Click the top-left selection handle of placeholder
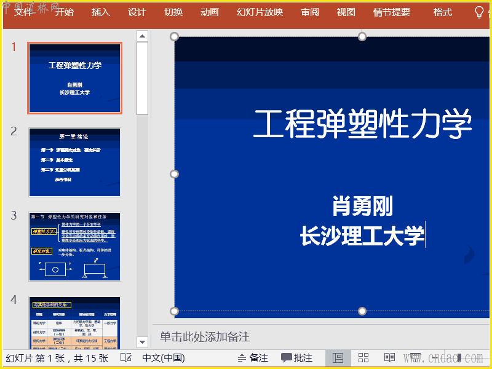 (x=174, y=37)
